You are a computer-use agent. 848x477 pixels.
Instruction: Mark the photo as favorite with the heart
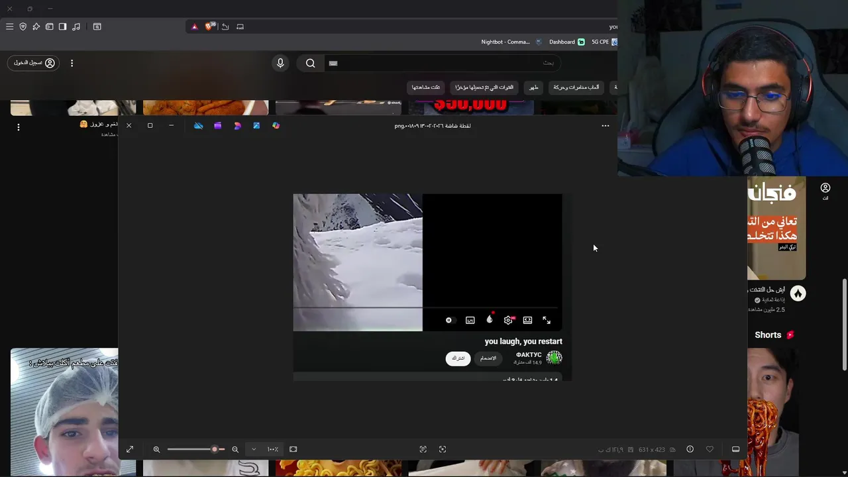(x=710, y=449)
